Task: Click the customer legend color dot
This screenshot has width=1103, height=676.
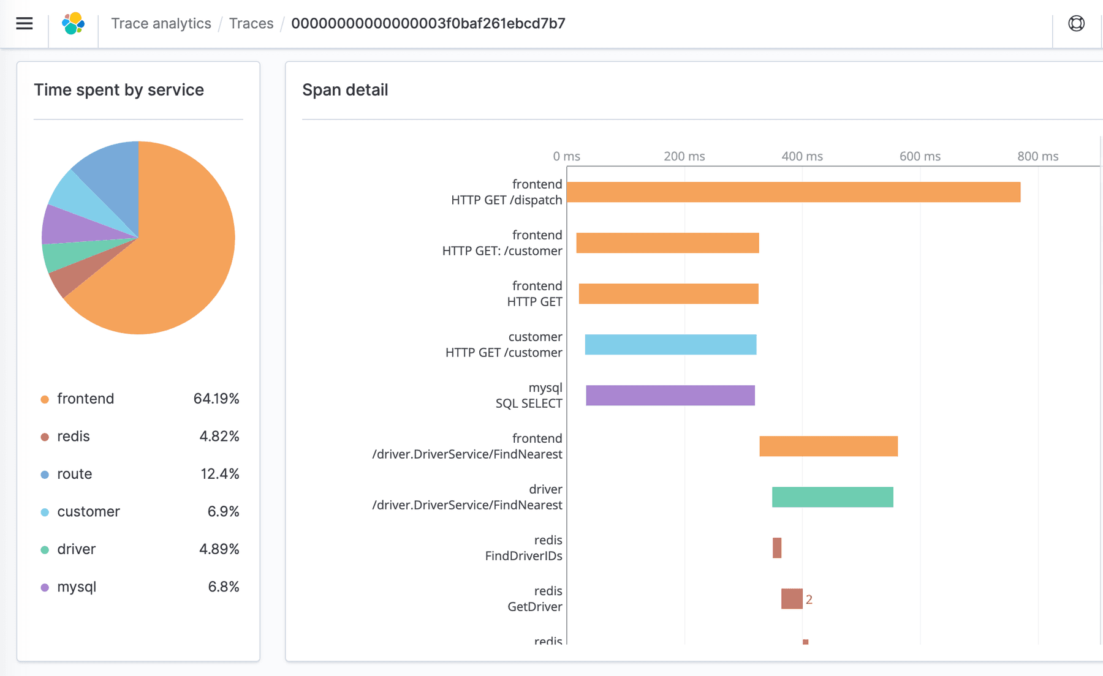Action: coord(44,512)
